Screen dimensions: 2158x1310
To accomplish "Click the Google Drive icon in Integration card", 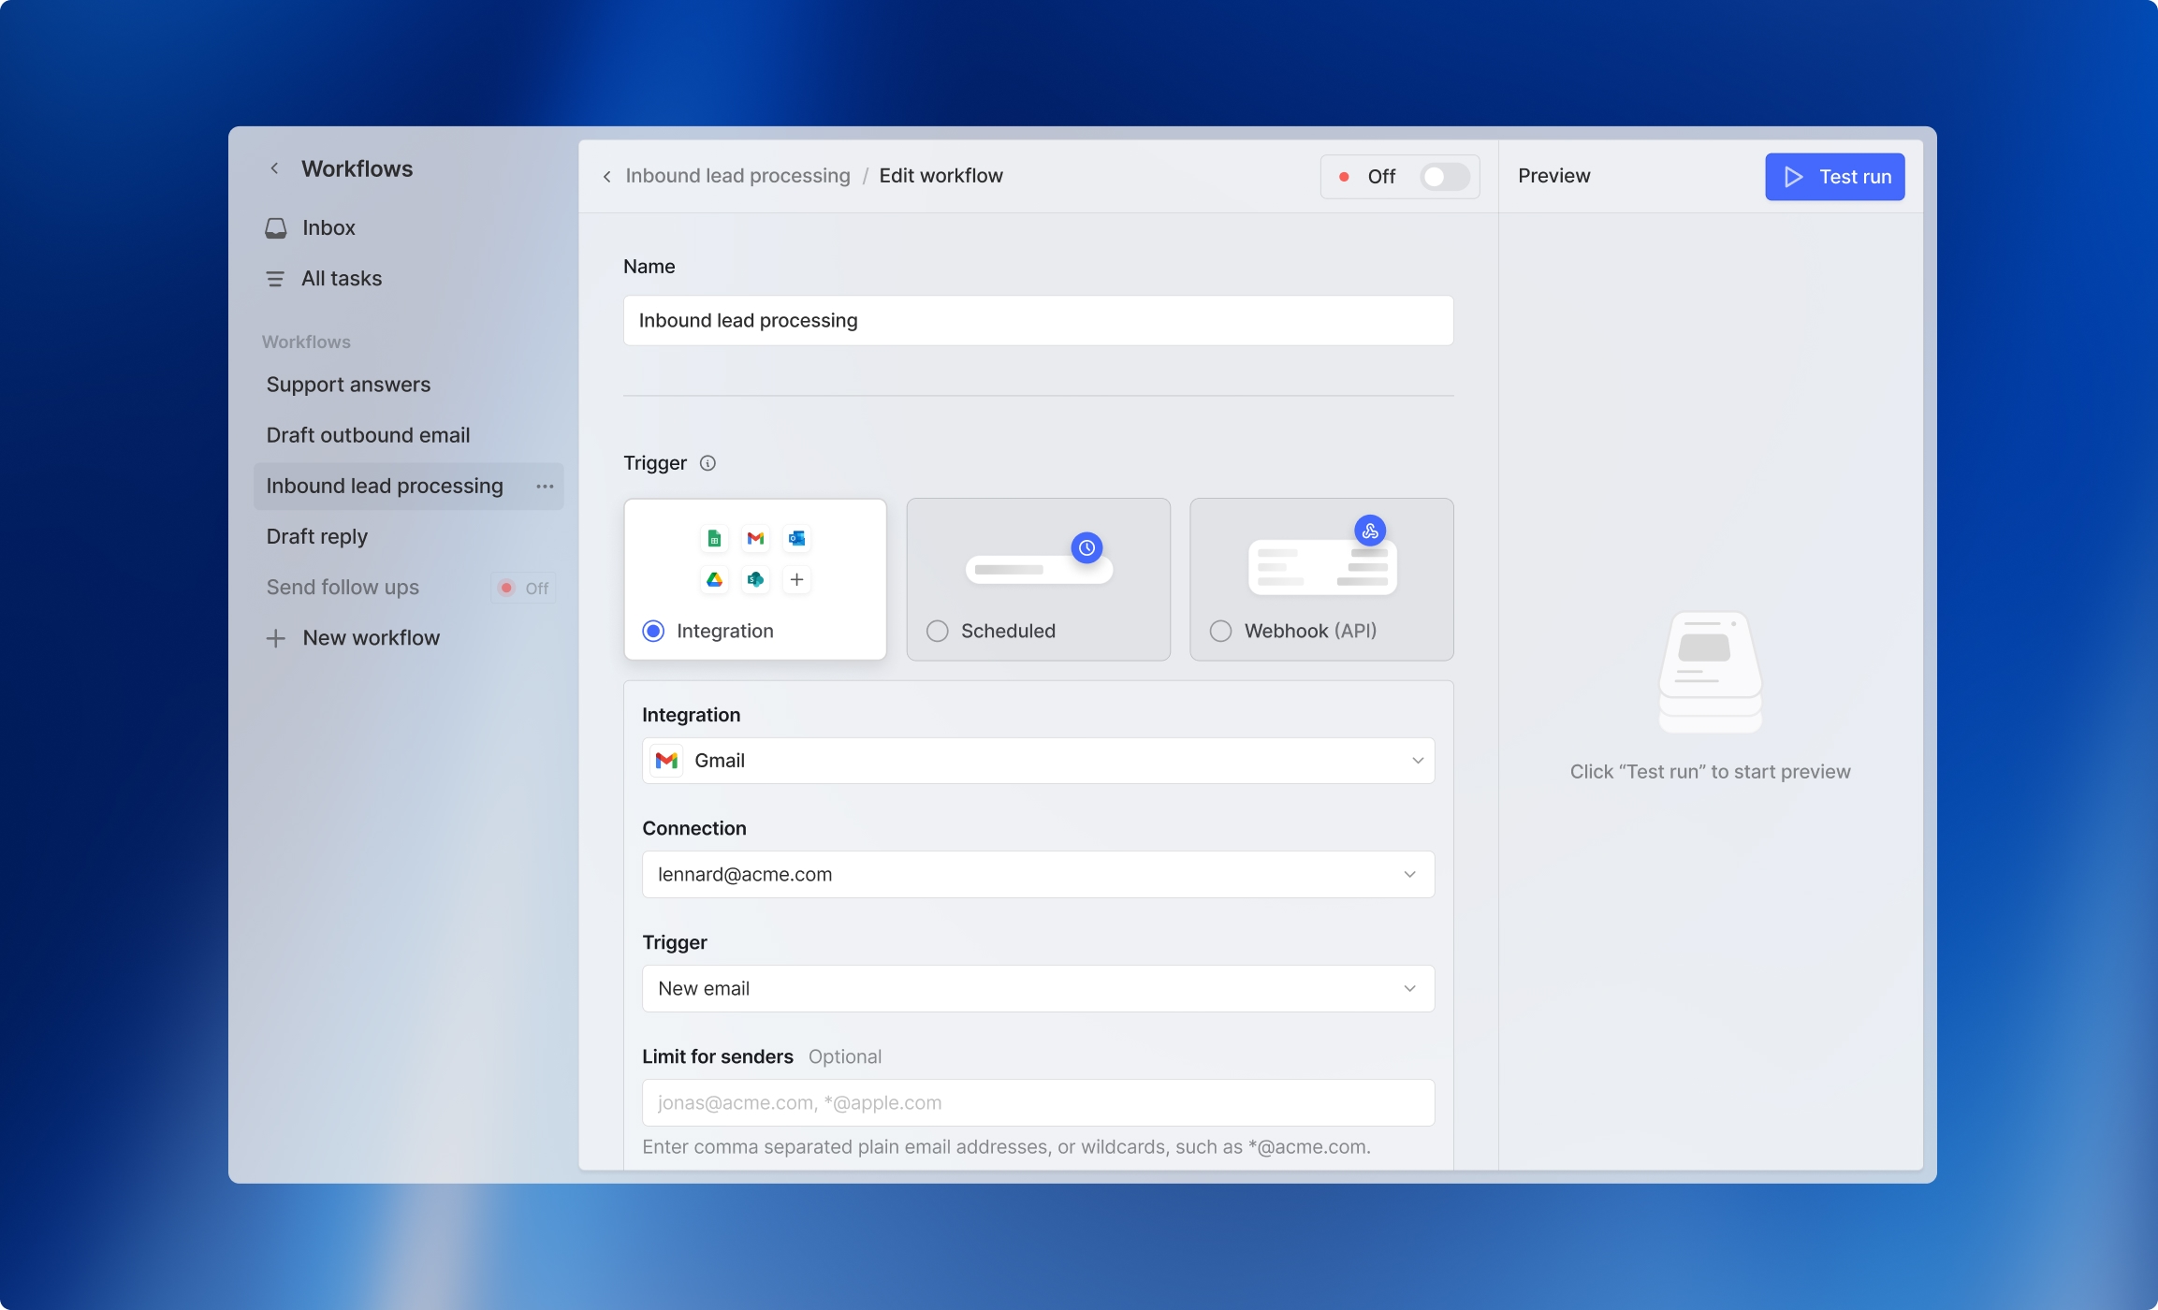I will tap(714, 579).
